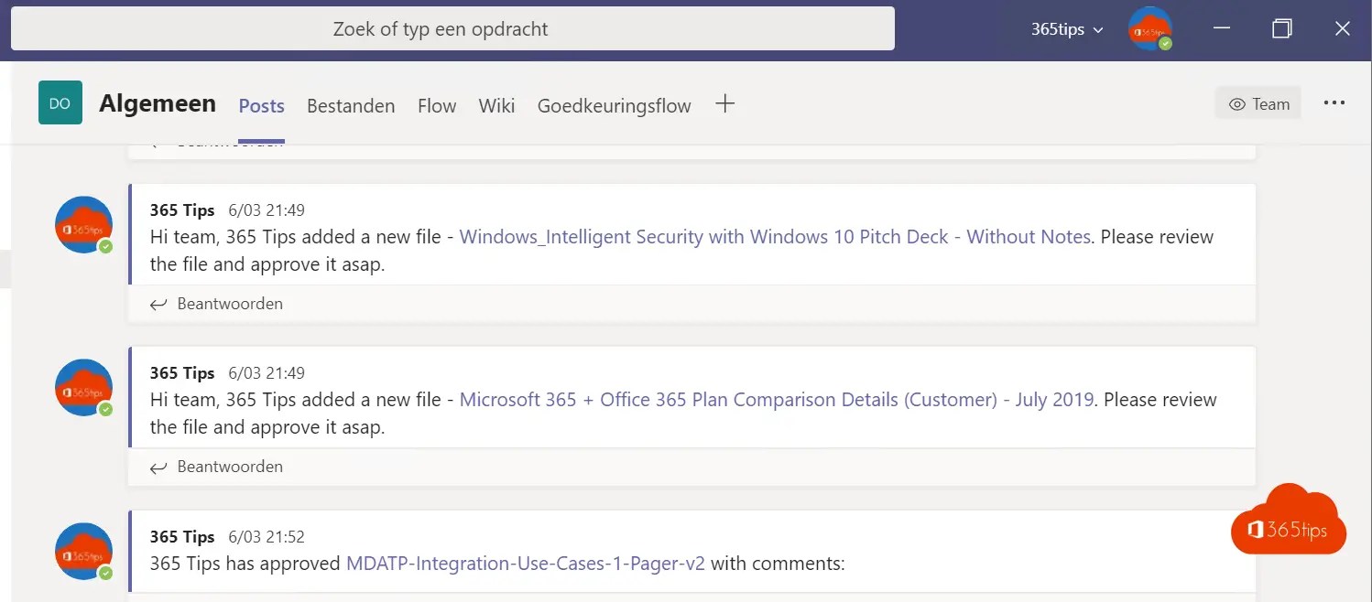
Task: Open the Flow tab
Action: (437, 106)
